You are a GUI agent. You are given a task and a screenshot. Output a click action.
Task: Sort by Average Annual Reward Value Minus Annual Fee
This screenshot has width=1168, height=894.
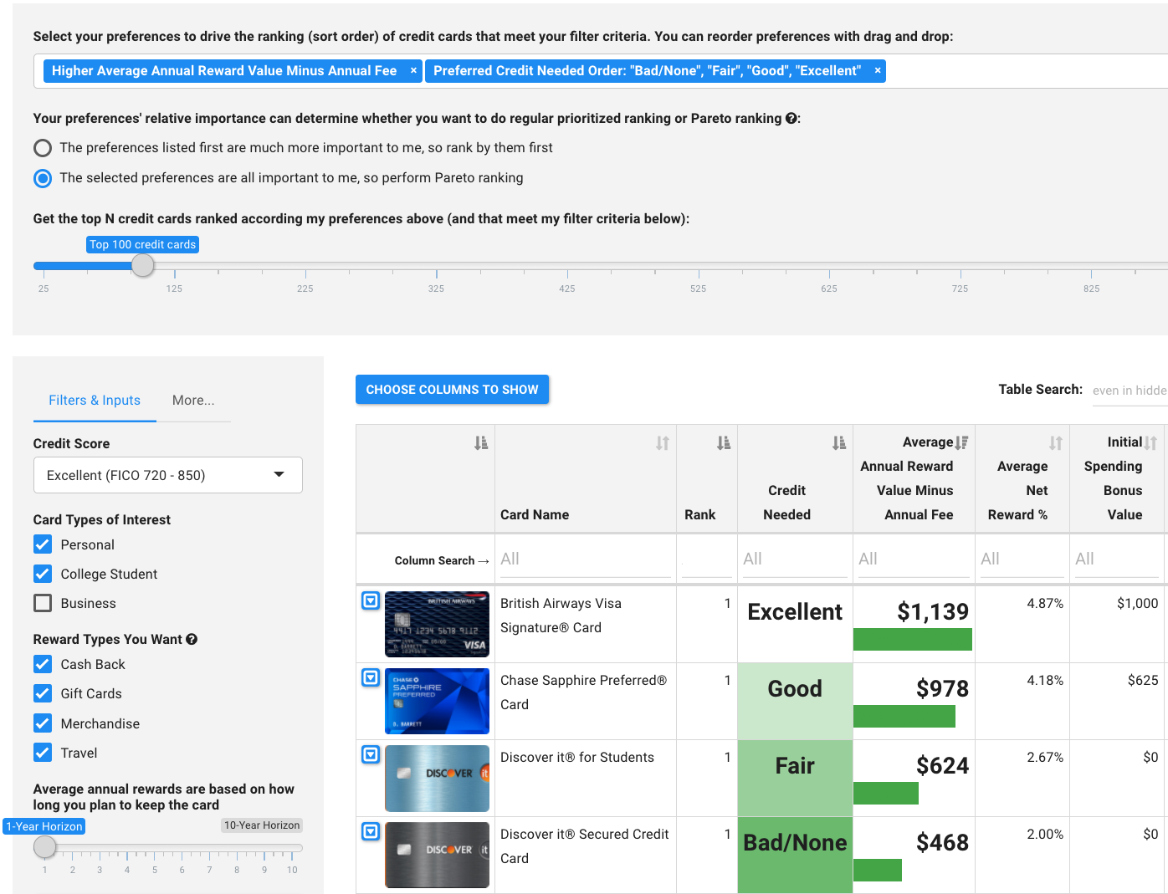point(962,442)
